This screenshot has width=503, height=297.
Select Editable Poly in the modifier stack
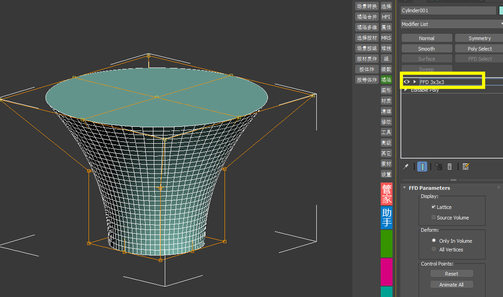point(424,90)
